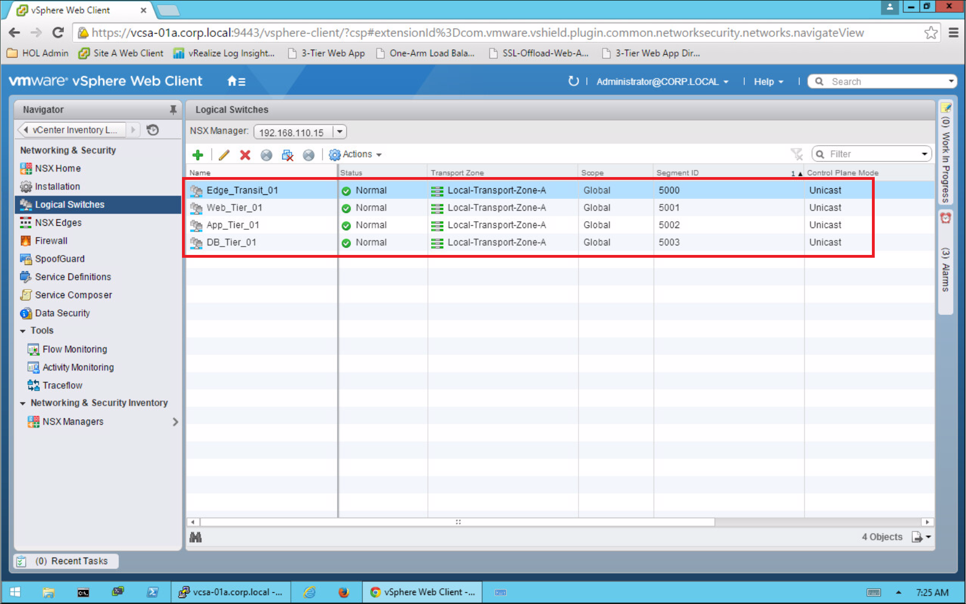The width and height of the screenshot is (966, 604).
Task: Expand the NSX Managers chevron arrow
Action: (x=175, y=422)
